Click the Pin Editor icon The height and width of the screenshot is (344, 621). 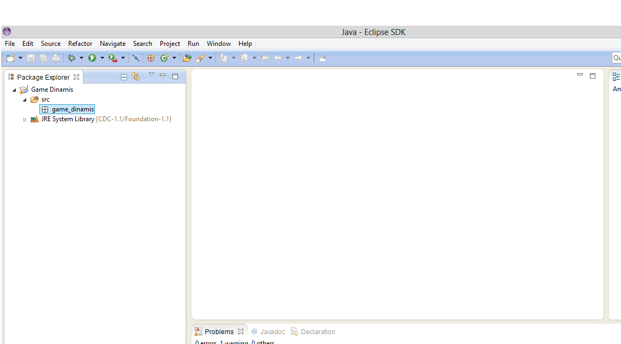[x=323, y=58]
